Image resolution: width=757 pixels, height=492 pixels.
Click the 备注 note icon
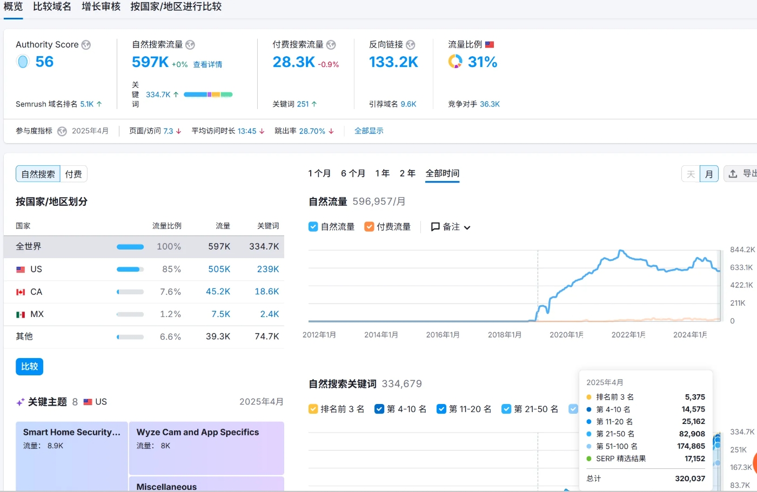click(x=435, y=227)
